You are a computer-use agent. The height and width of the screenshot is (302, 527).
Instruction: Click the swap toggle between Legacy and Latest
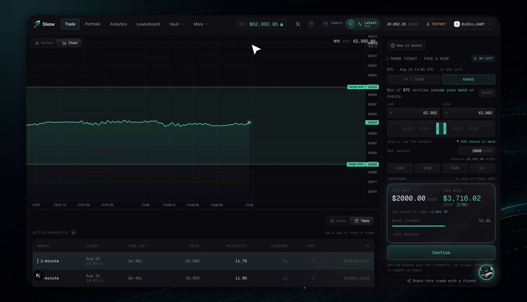point(350,24)
